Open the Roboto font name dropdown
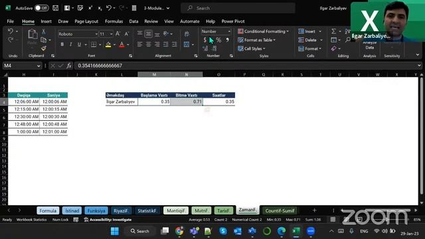 click(96, 34)
